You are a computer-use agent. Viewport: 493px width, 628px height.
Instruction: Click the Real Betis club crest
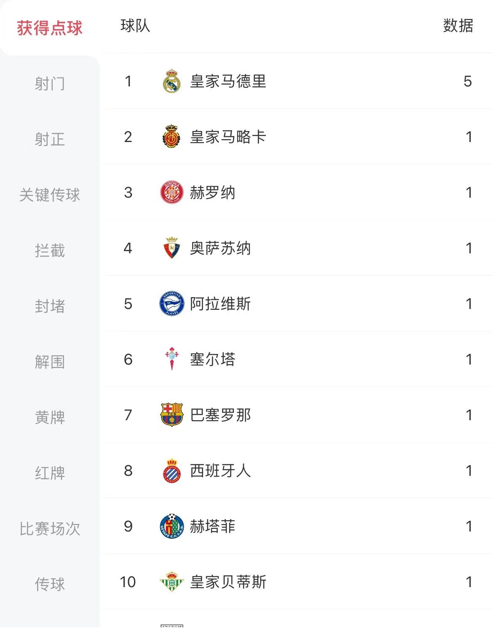(x=171, y=582)
